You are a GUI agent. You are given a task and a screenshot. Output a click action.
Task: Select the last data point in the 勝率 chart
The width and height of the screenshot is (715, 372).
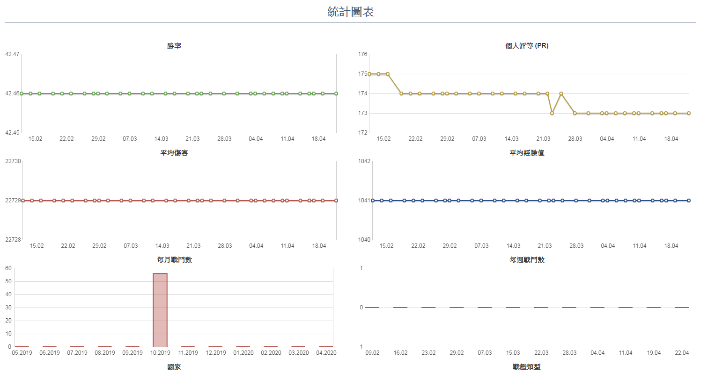(x=336, y=93)
